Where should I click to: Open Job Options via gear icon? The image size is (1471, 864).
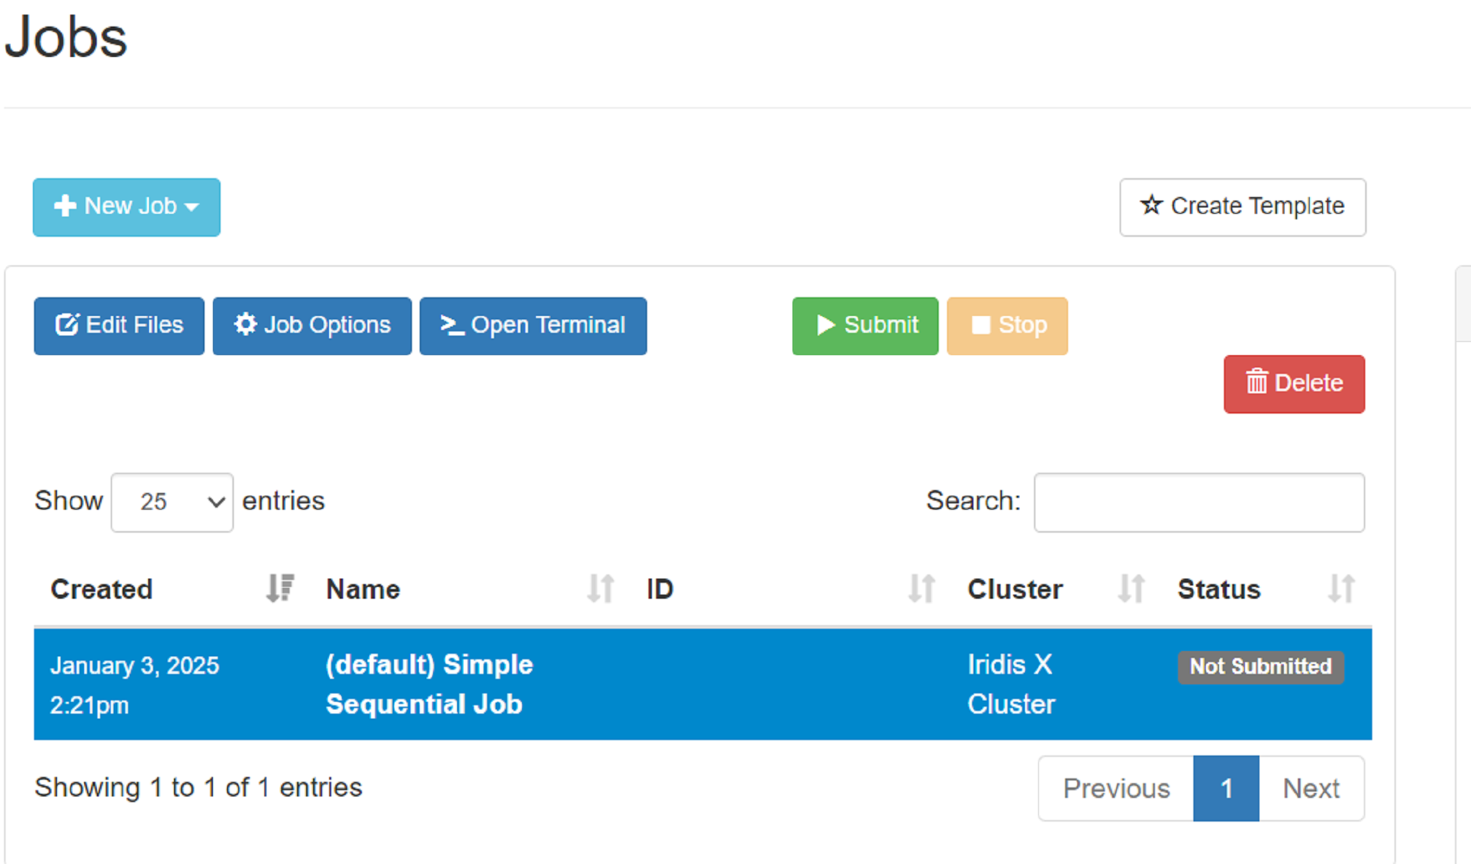pos(245,324)
